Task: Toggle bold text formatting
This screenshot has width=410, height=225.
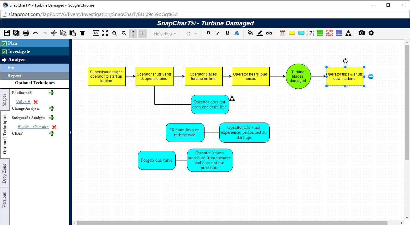Action: [209, 33]
